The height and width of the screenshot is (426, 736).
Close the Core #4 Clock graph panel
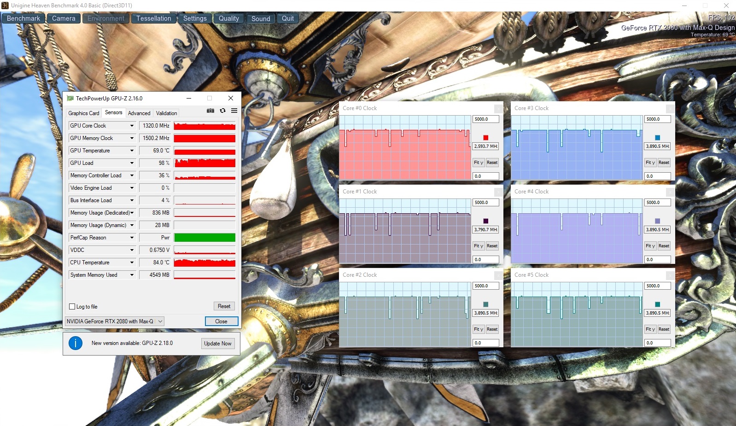[x=670, y=192]
